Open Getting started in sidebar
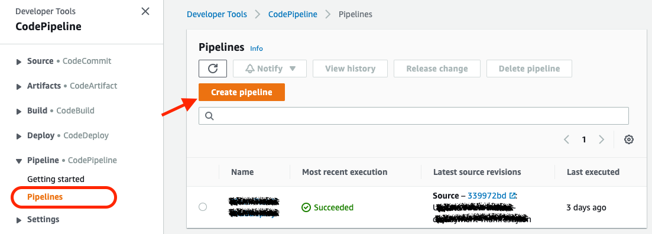 pyautogui.click(x=56, y=179)
